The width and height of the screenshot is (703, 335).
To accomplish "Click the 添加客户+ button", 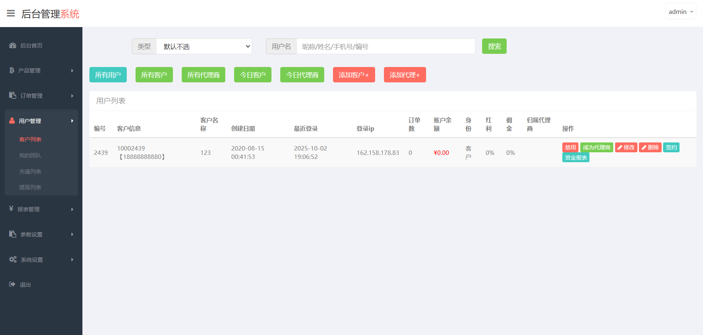I will tap(354, 75).
